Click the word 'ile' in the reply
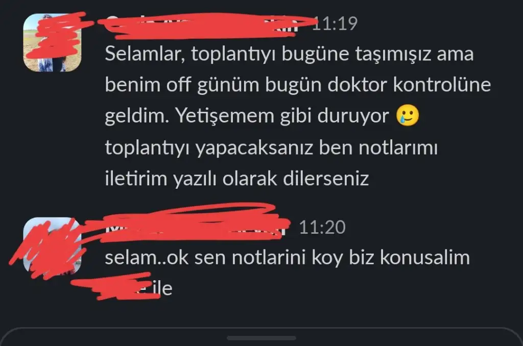Screen dimensions: 523x346 [162, 288]
